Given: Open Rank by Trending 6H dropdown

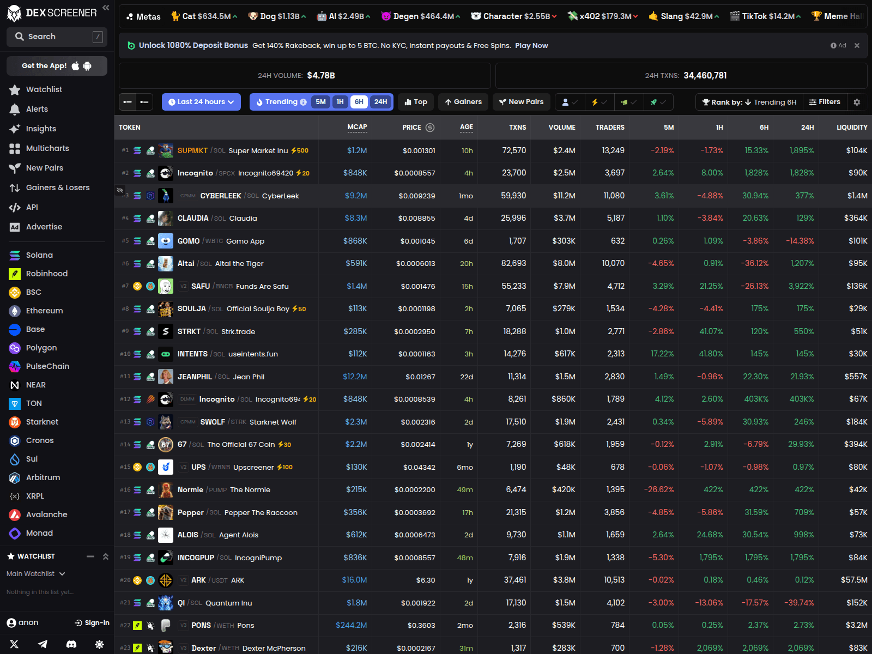Looking at the screenshot, I should pyautogui.click(x=749, y=102).
